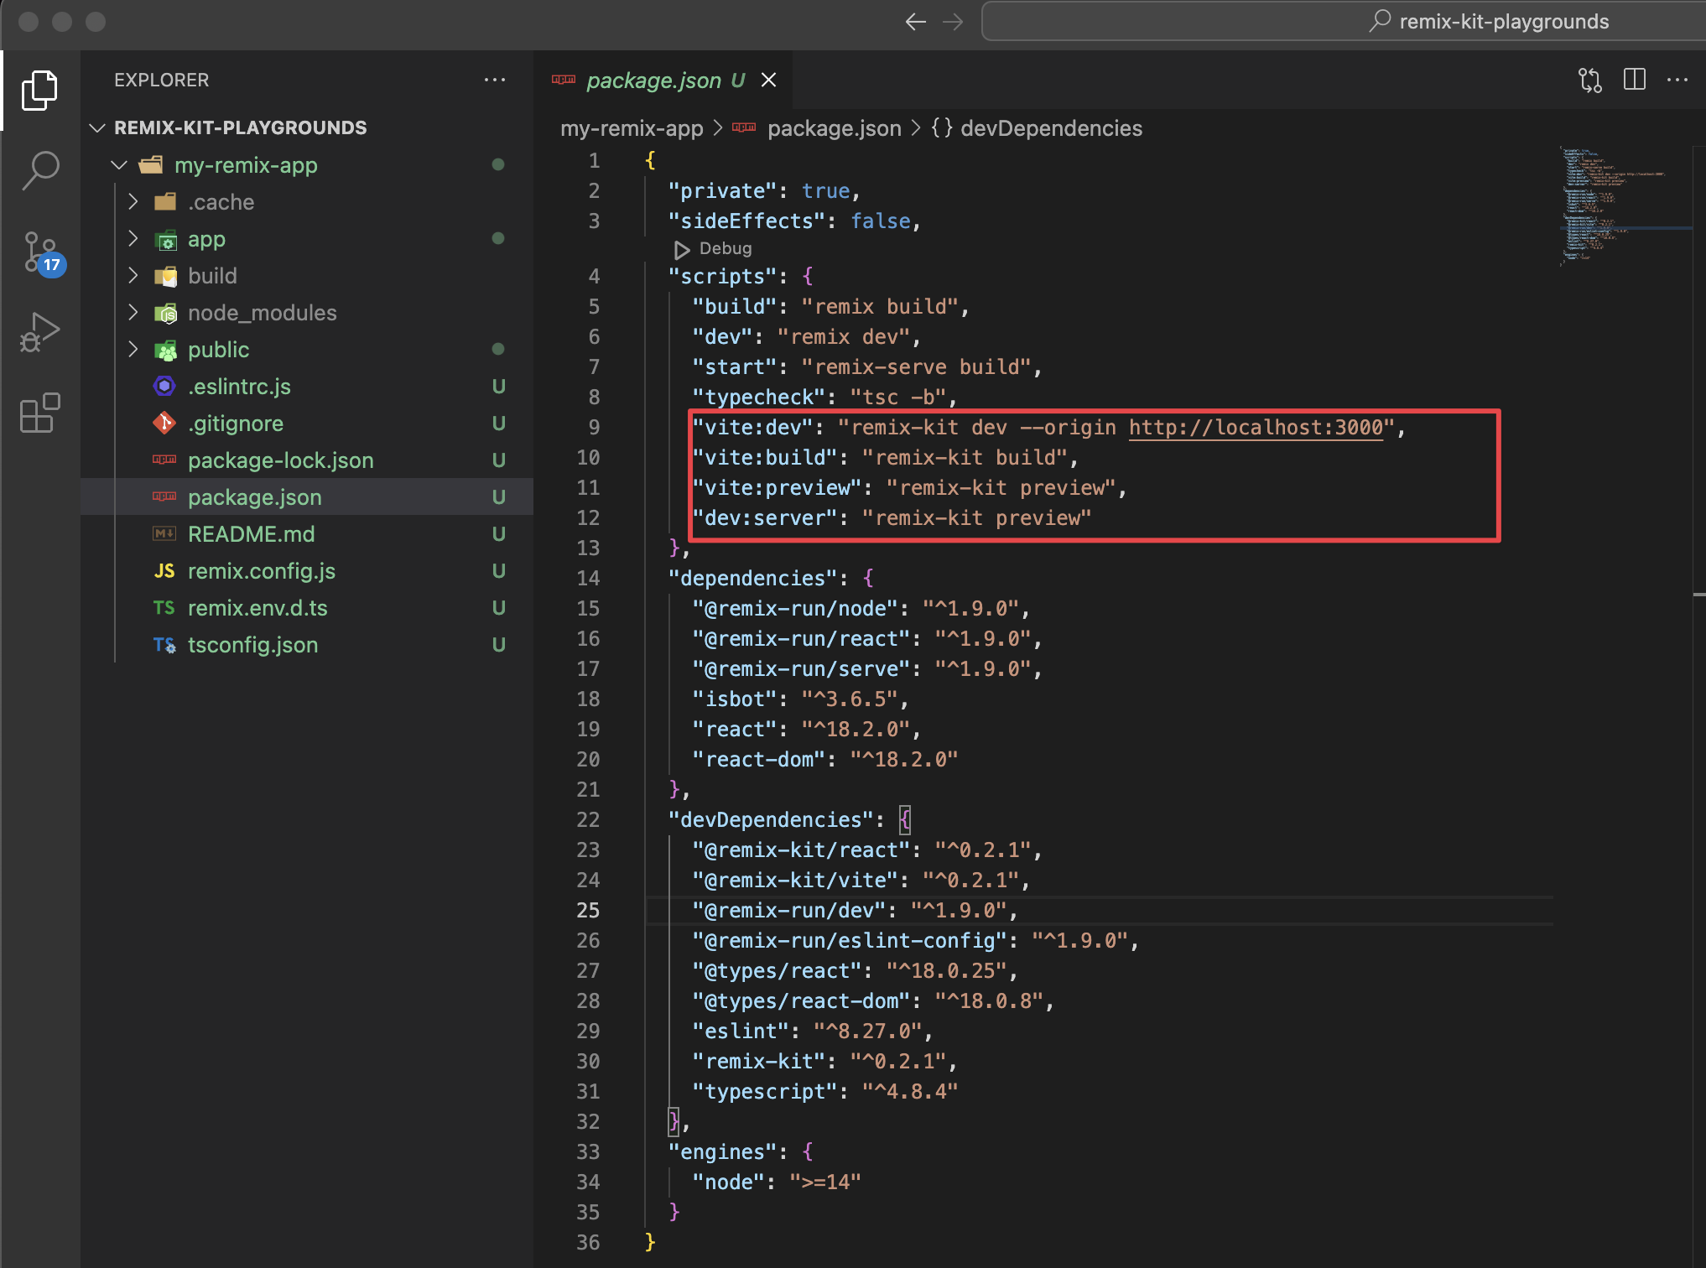This screenshot has width=1706, height=1268.
Task: Open Explorer Views and More Actions menu
Action: [495, 81]
